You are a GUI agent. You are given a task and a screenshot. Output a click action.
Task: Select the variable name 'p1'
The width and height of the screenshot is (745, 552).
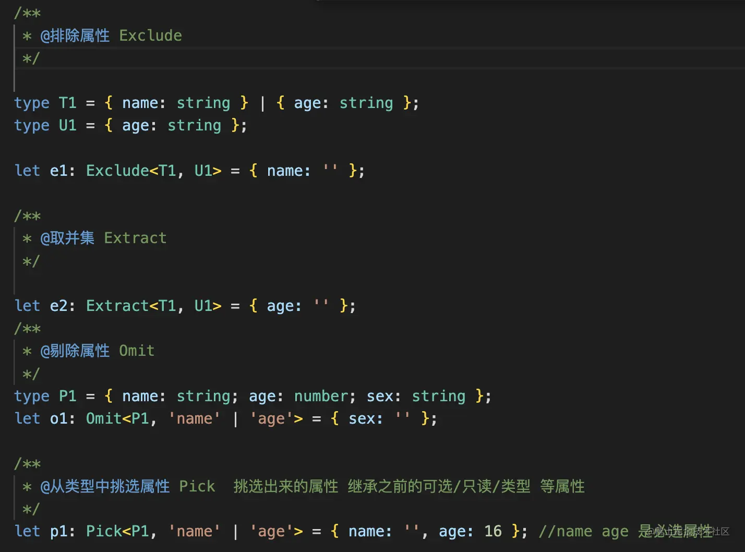(59, 531)
